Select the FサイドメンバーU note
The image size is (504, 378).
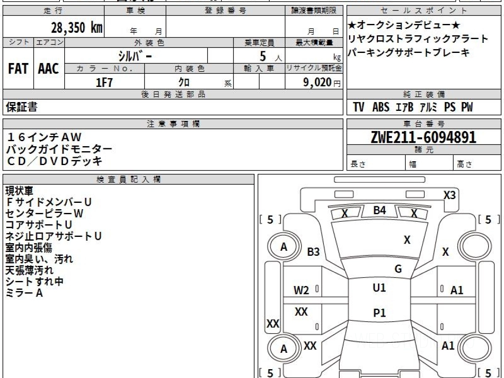[49, 202]
